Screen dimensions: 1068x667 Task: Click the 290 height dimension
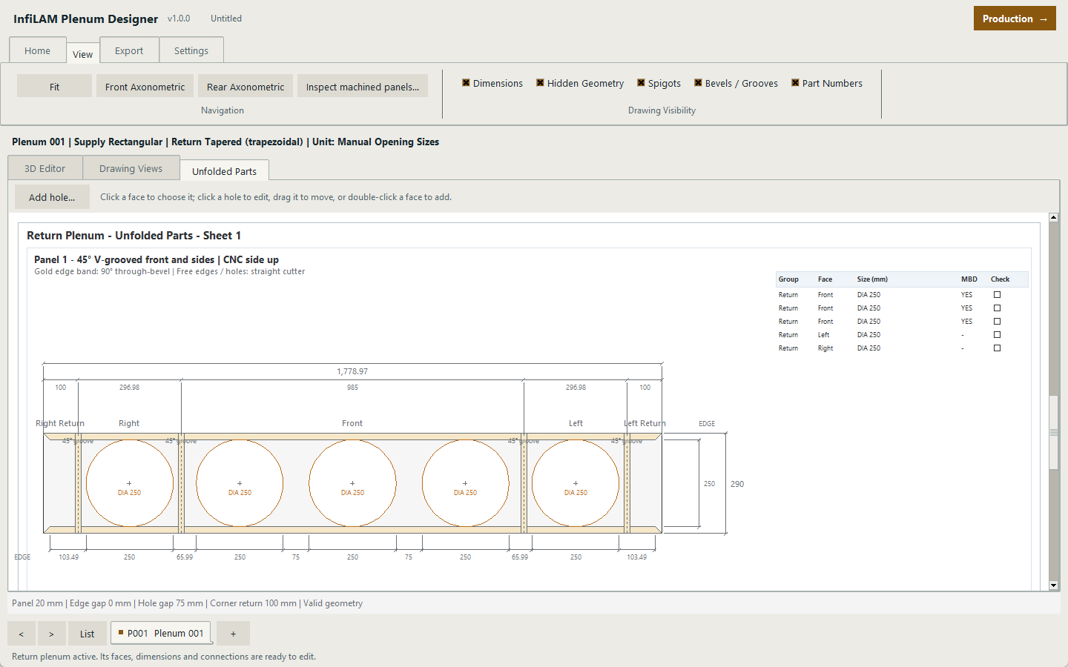point(737,484)
